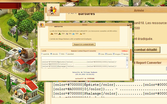Click the large barbarian icon on background window

53,10
